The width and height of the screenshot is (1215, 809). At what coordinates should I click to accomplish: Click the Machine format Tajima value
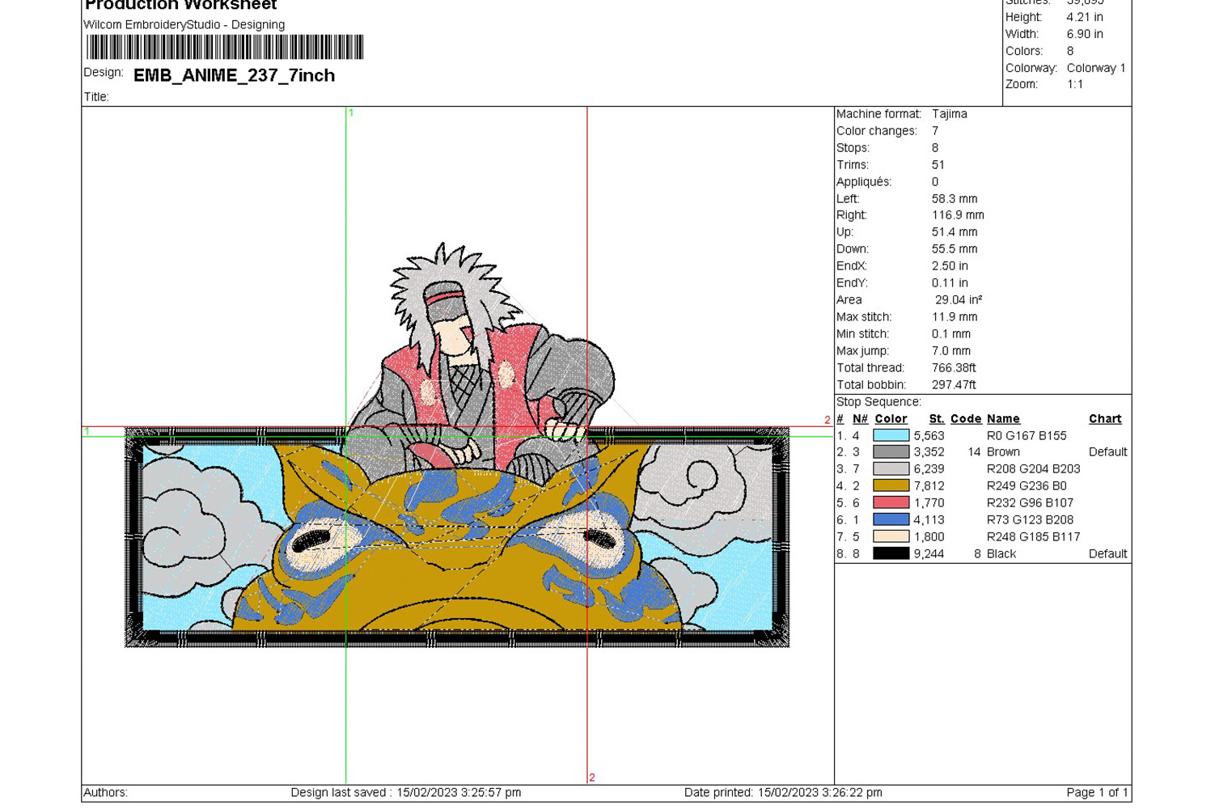pos(949,114)
